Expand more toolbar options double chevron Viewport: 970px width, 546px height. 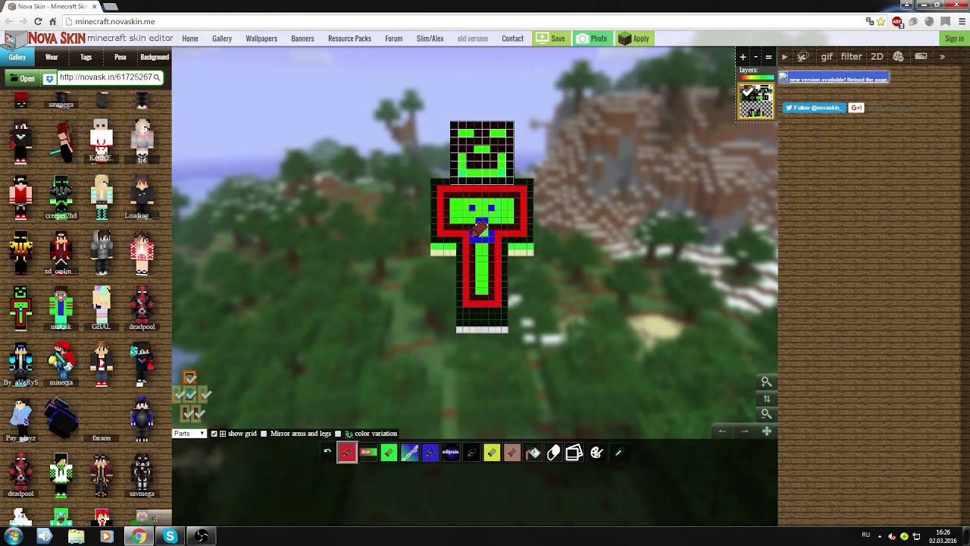942,57
